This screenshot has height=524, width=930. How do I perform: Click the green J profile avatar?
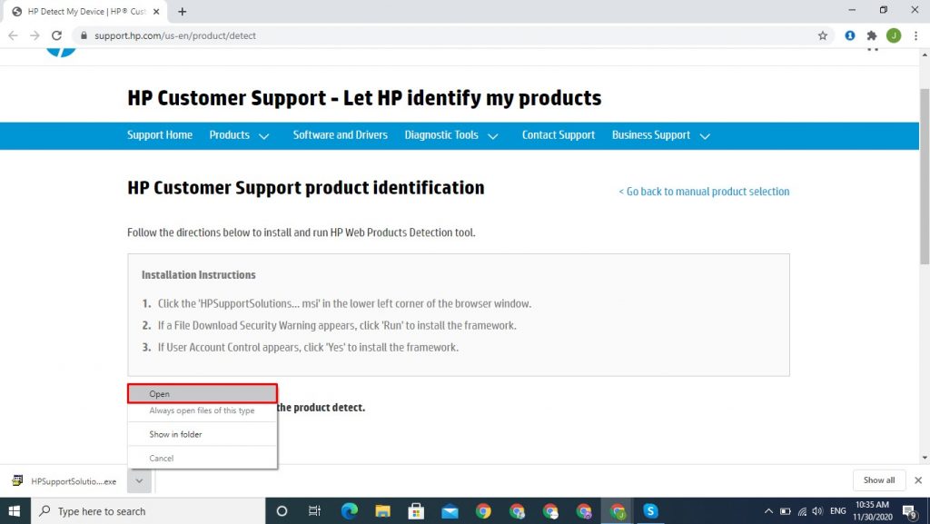(x=894, y=35)
